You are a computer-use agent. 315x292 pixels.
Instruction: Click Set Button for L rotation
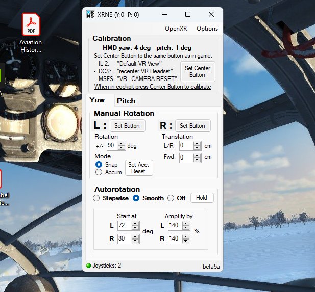click(x=127, y=126)
